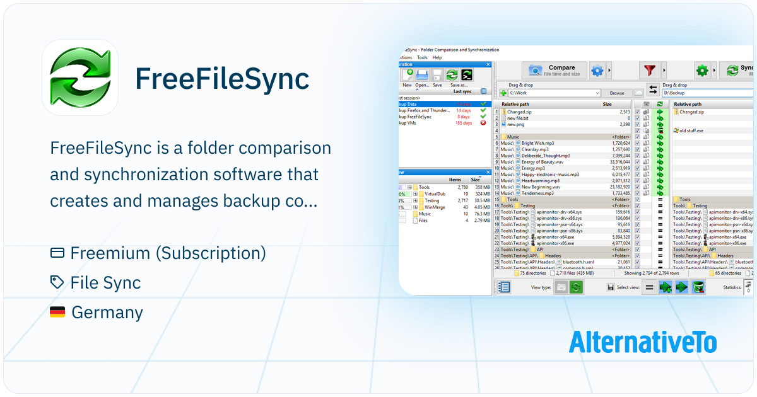757x397 pixels.
Task: Toggle checkbox for Tenderness.mp3 row
Action: (638, 193)
